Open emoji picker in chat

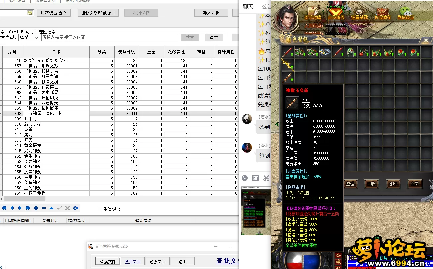point(245,178)
